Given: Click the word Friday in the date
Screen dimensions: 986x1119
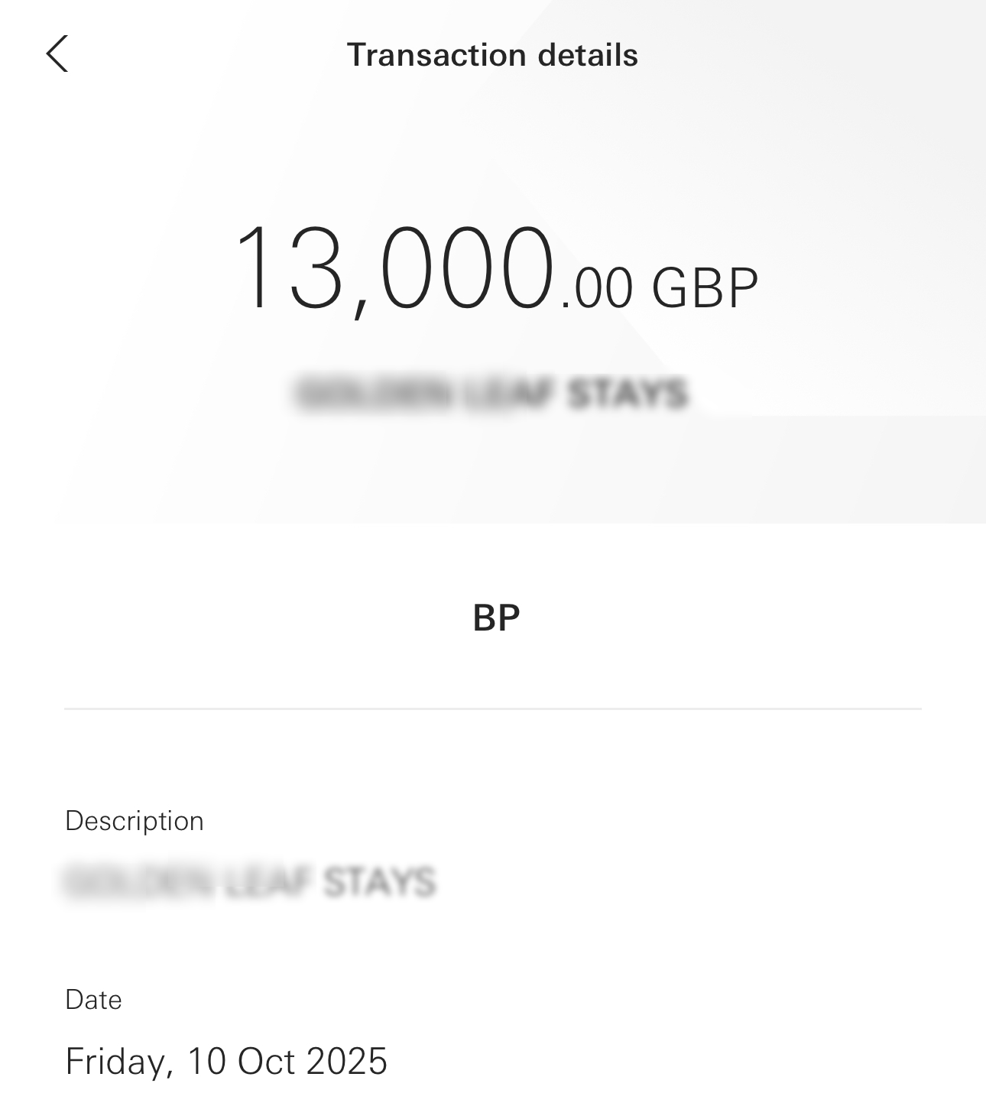Looking at the screenshot, I should [x=116, y=1061].
